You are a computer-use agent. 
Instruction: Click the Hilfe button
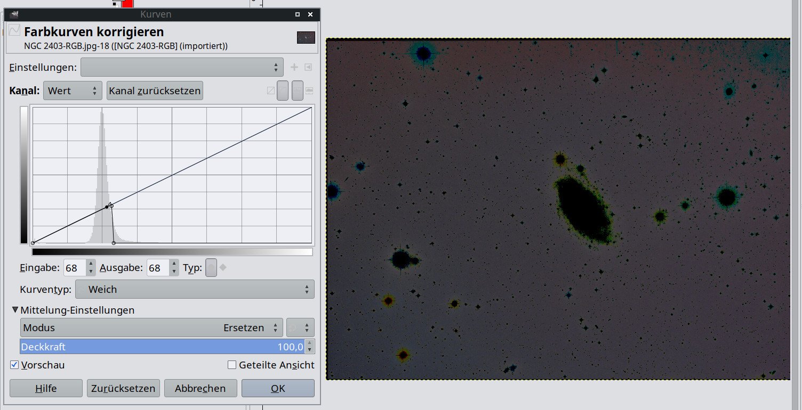point(46,388)
